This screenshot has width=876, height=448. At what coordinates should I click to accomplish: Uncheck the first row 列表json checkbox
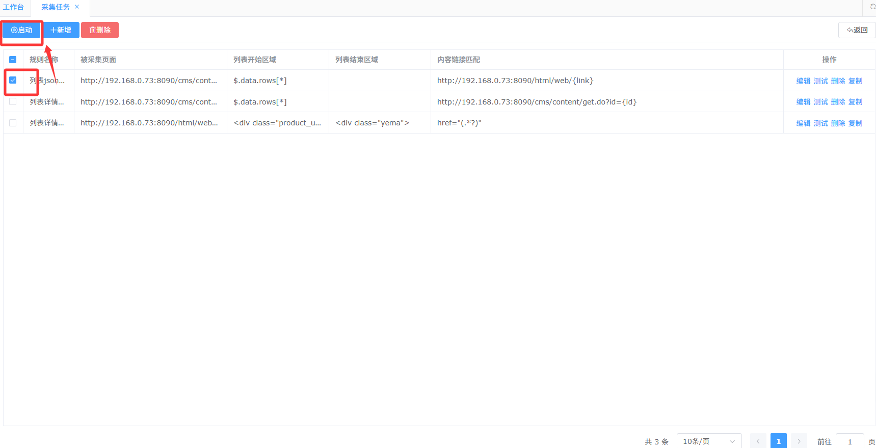tap(13, 80)
